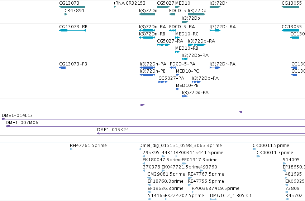305x201 pixels.
Task: Click the MED10-RC transcript label
Action: [x=187, y=34]
